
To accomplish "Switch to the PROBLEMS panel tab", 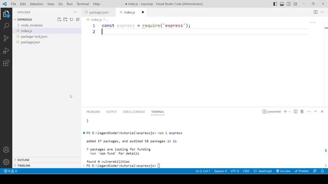I will point(93,112).
